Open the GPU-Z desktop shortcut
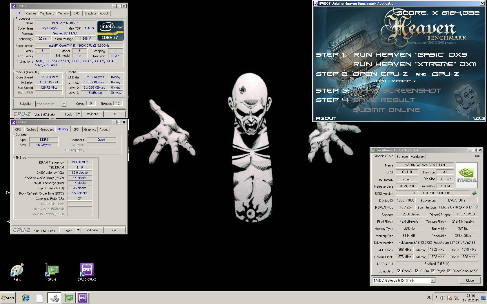487x304 pixels. [52, 272]
